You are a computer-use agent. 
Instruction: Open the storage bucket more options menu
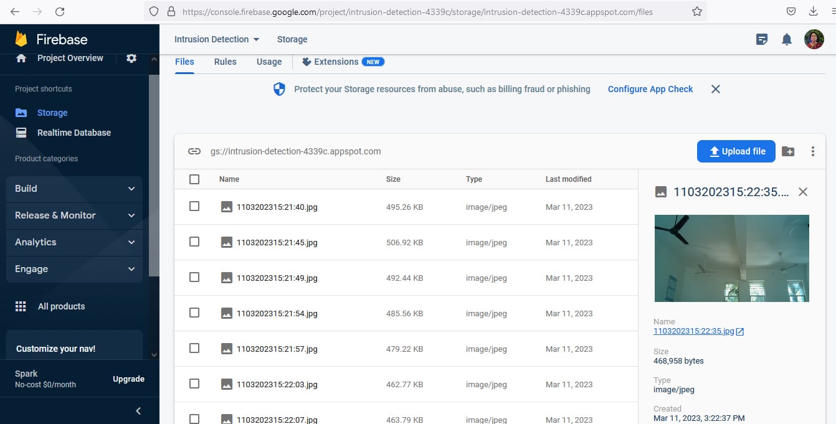pos(812,151)
